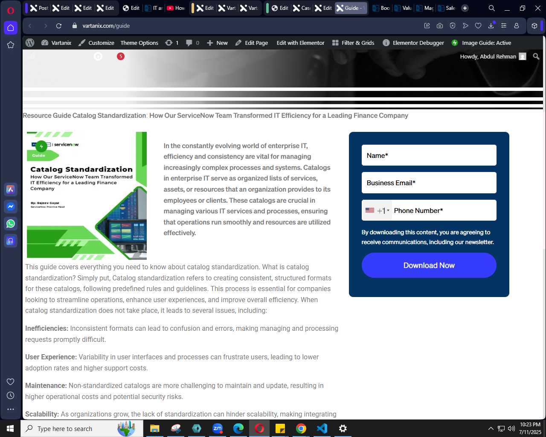This screenshot has width=546, height=437.
Task: Switch to the 'Post' browser tab
Action: [39, 8]
